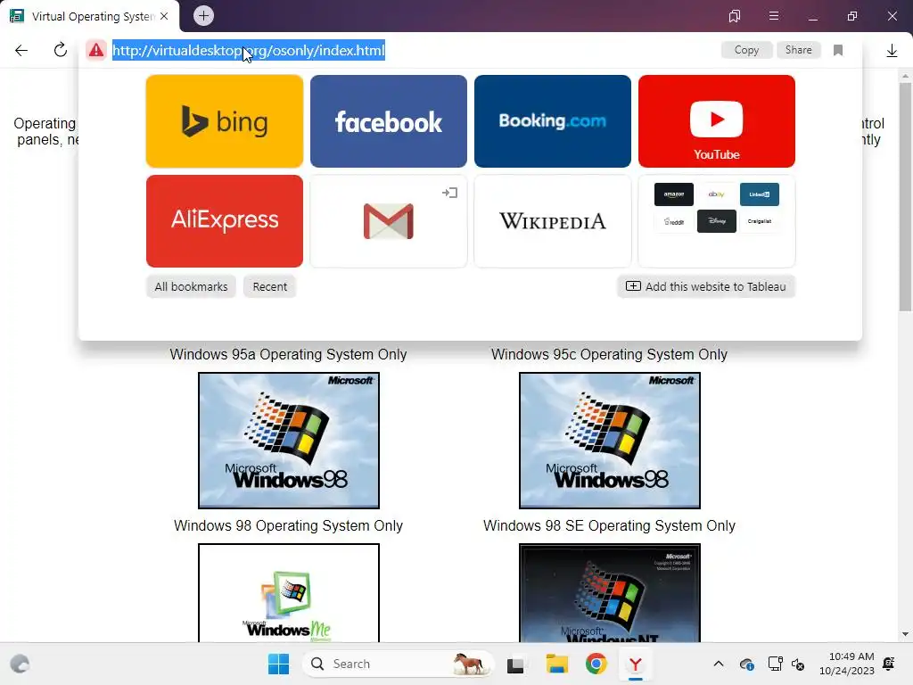Click the display network tray icon
The width and height of the screenshot is (913, 685).
click(x=775, y=664)
